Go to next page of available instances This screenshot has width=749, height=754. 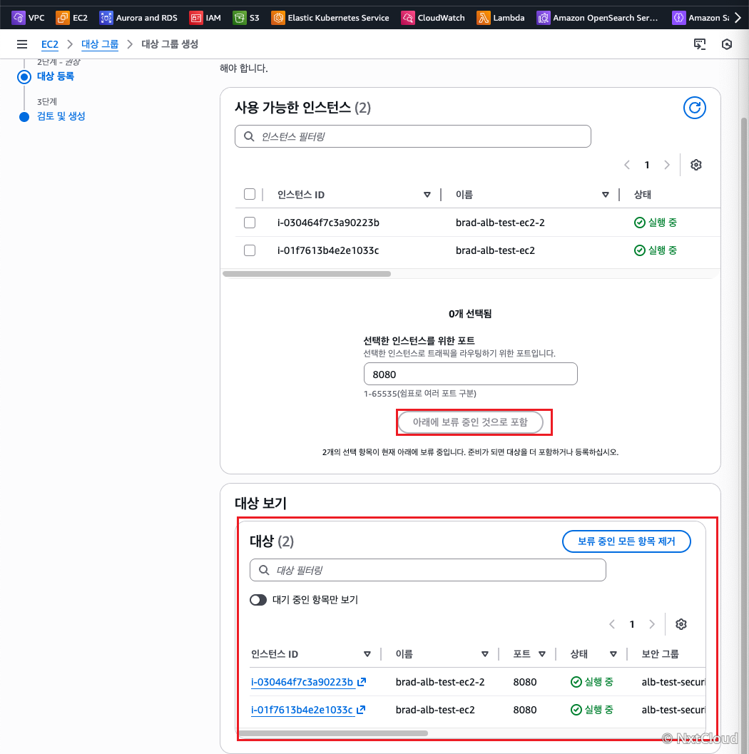pyautogui.click(x=667, y=165)
